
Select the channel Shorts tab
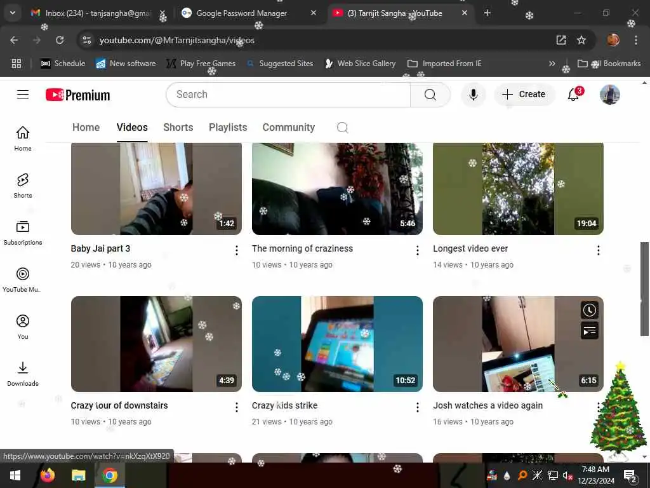point(178,127)
